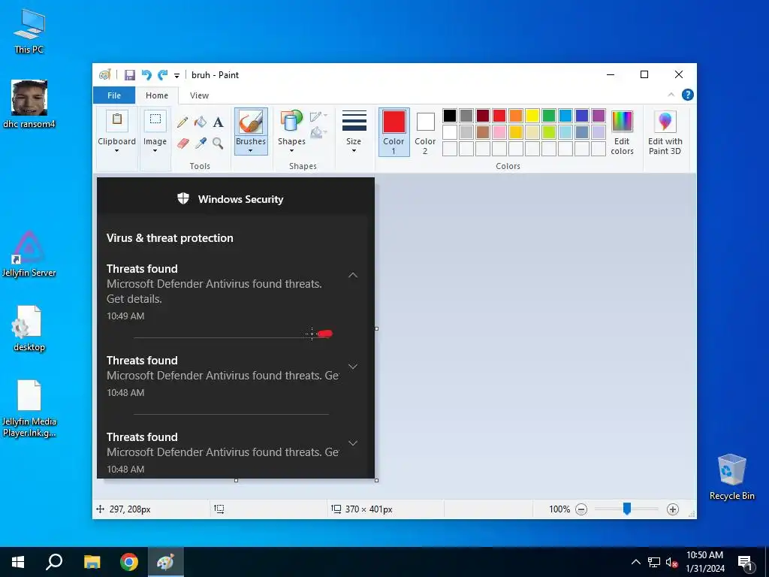Redo the last action
Screen dimensions: 769x577
coord(162,75)
